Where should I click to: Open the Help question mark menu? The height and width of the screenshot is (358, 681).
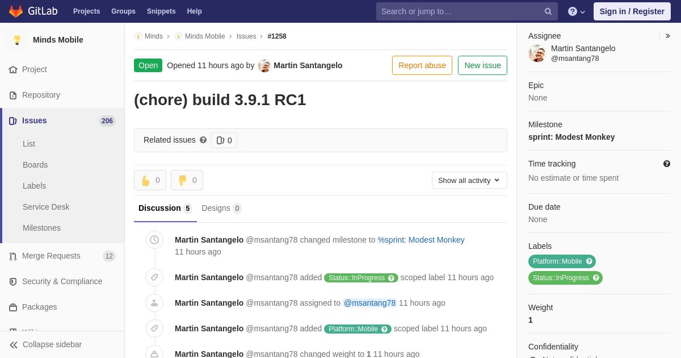tap(577, 11)
